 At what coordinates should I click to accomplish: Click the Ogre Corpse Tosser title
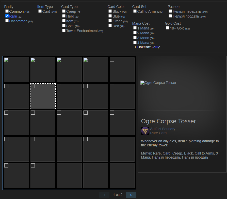click(169, 121)
